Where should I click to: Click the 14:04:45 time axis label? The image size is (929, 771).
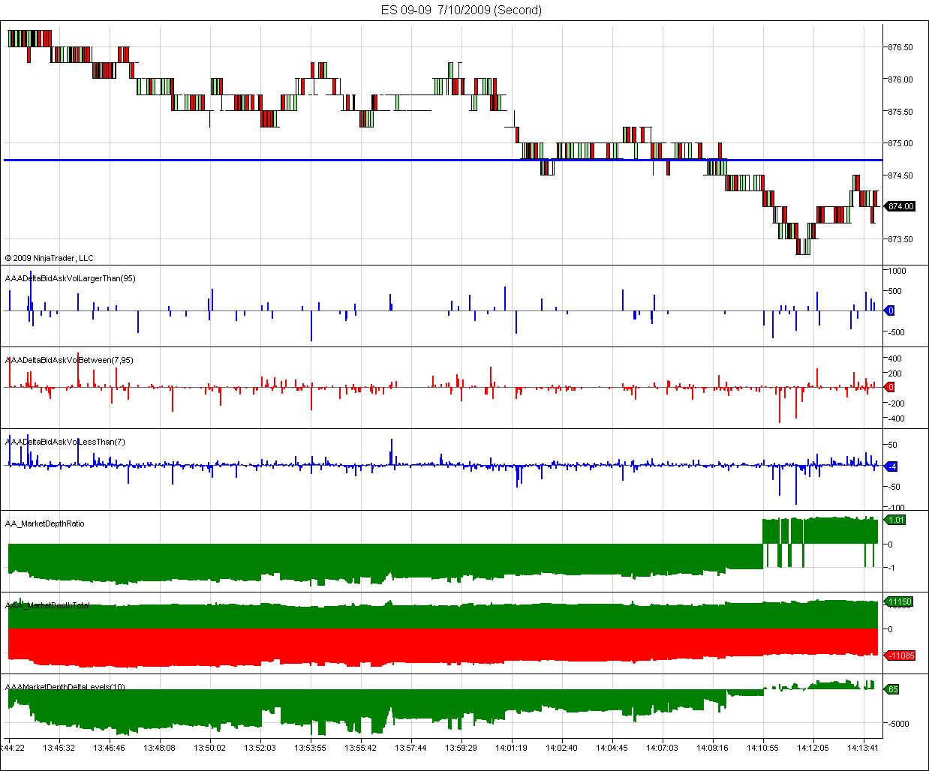coord(612,748)
